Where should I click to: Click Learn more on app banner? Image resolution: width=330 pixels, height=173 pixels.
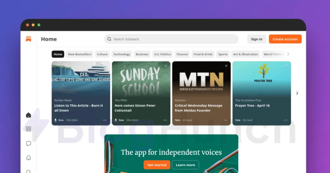click(185, 165)
